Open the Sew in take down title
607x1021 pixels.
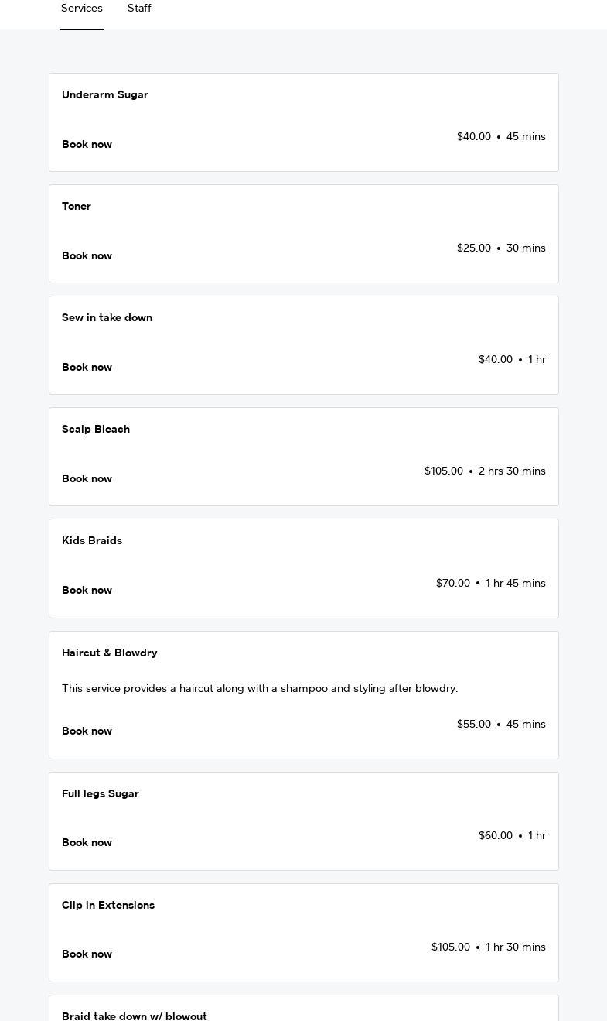[x=107, y=318]
